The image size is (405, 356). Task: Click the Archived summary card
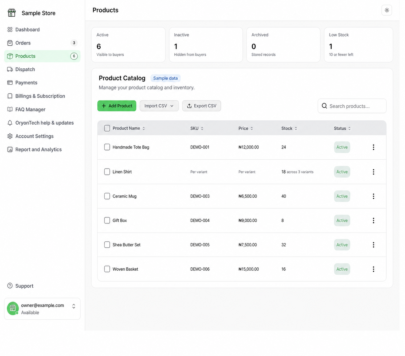pyautogui.click(x=283, y=45)
